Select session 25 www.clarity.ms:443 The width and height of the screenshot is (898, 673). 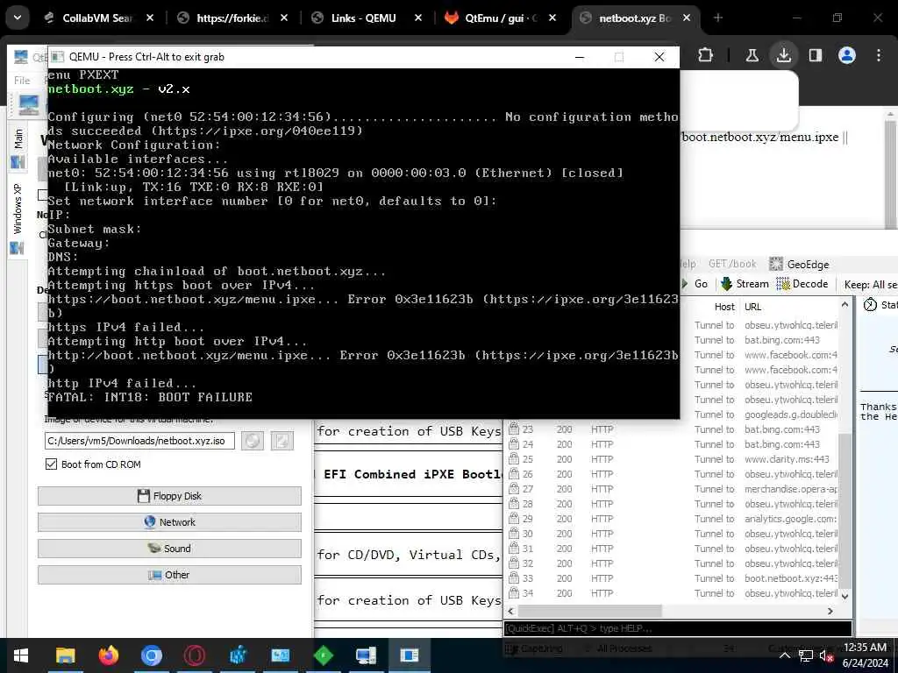(673, 459)
